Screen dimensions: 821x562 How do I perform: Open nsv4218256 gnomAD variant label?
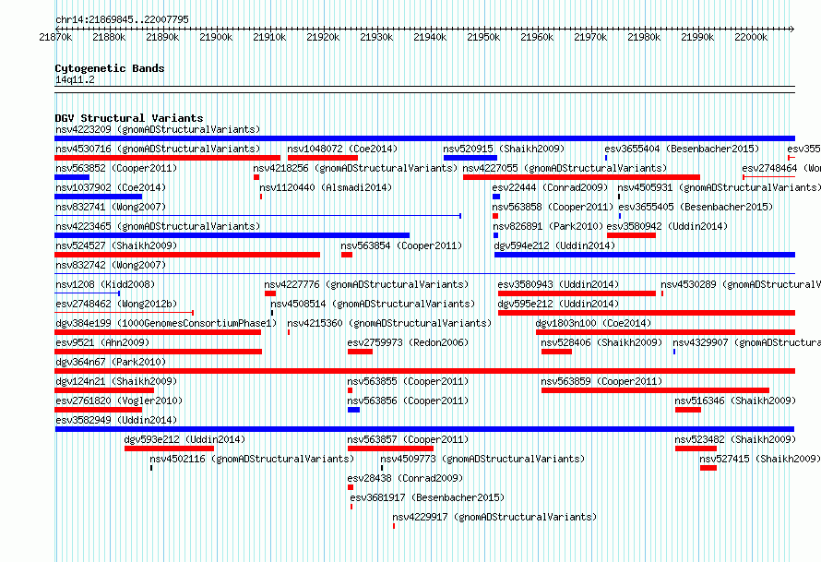click(x=355, y=168)
